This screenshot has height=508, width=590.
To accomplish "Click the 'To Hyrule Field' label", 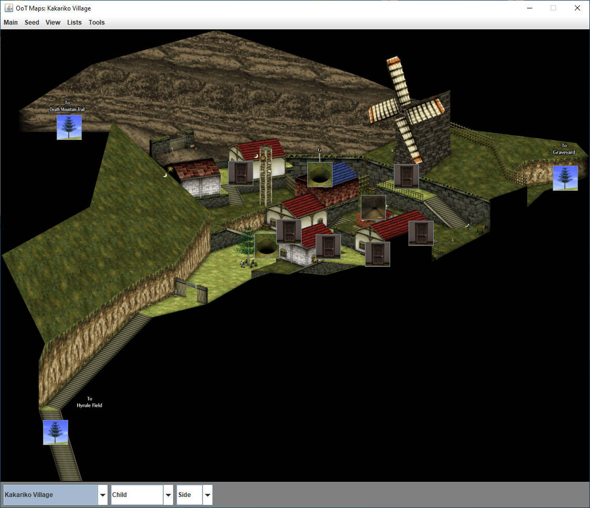I will (x=90, y=402).
